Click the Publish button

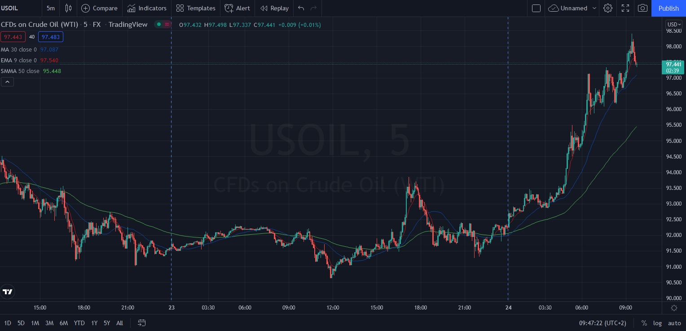coord(668,8)
